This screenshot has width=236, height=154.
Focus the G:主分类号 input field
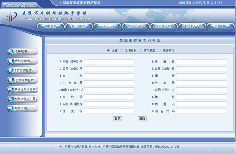(x=109, y=83)
